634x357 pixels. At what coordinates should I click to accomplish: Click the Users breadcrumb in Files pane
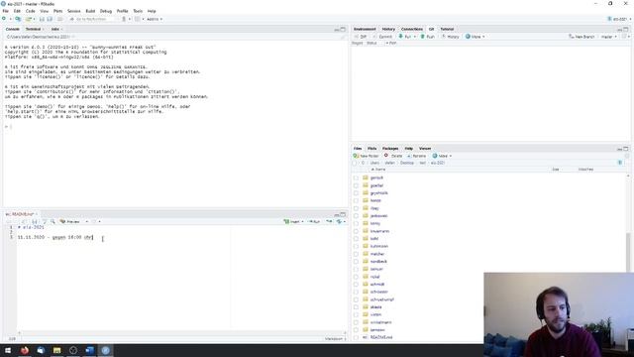click(x=374, y=163)
